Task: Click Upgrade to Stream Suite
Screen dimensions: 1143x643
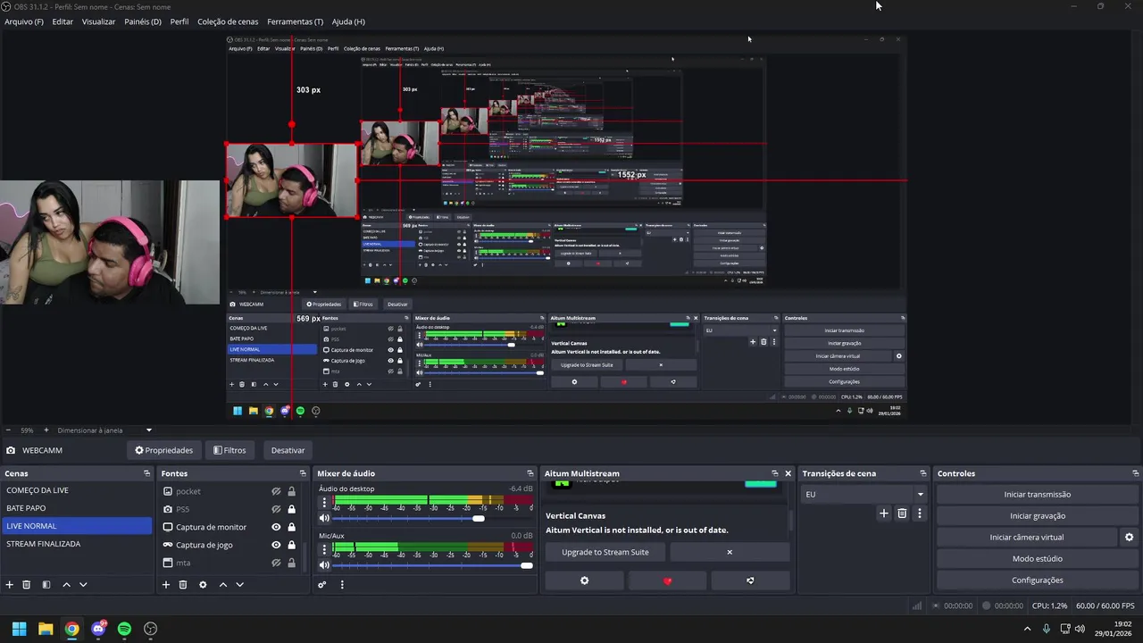Action: (605, 552)
